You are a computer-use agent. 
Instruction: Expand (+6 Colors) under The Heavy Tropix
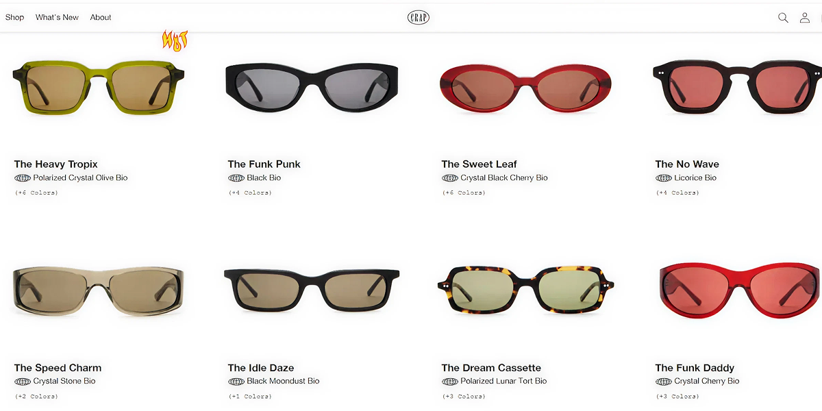(x=36, y=192)
